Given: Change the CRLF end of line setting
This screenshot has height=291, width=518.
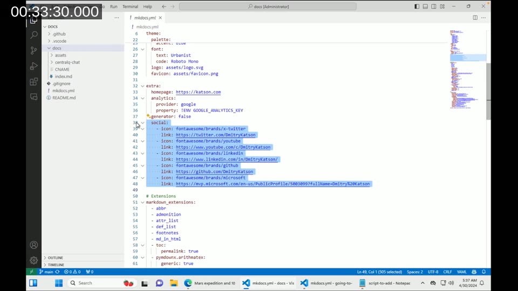Looking at the screenshot, I should coord(447,272).
